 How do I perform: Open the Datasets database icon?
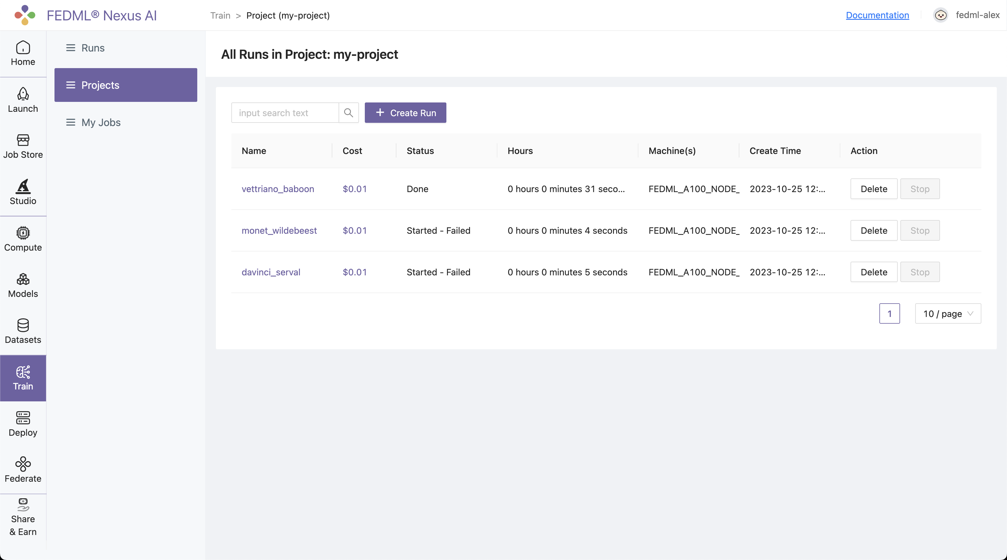23,325
